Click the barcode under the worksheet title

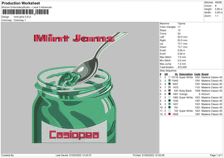25,12
